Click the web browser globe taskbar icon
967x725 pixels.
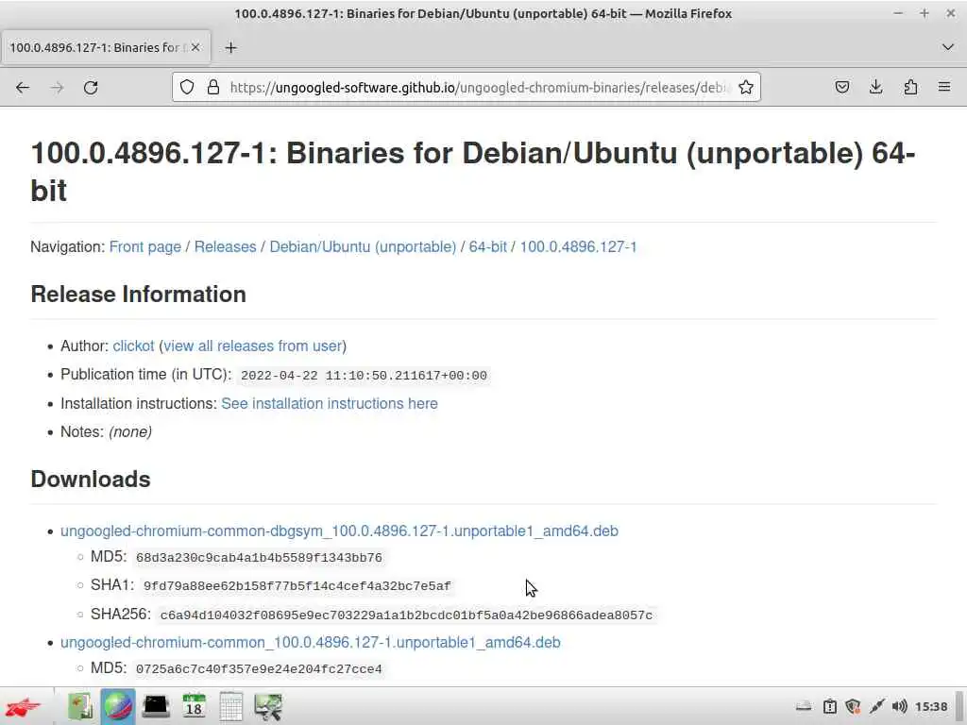(x=118, y=706)
